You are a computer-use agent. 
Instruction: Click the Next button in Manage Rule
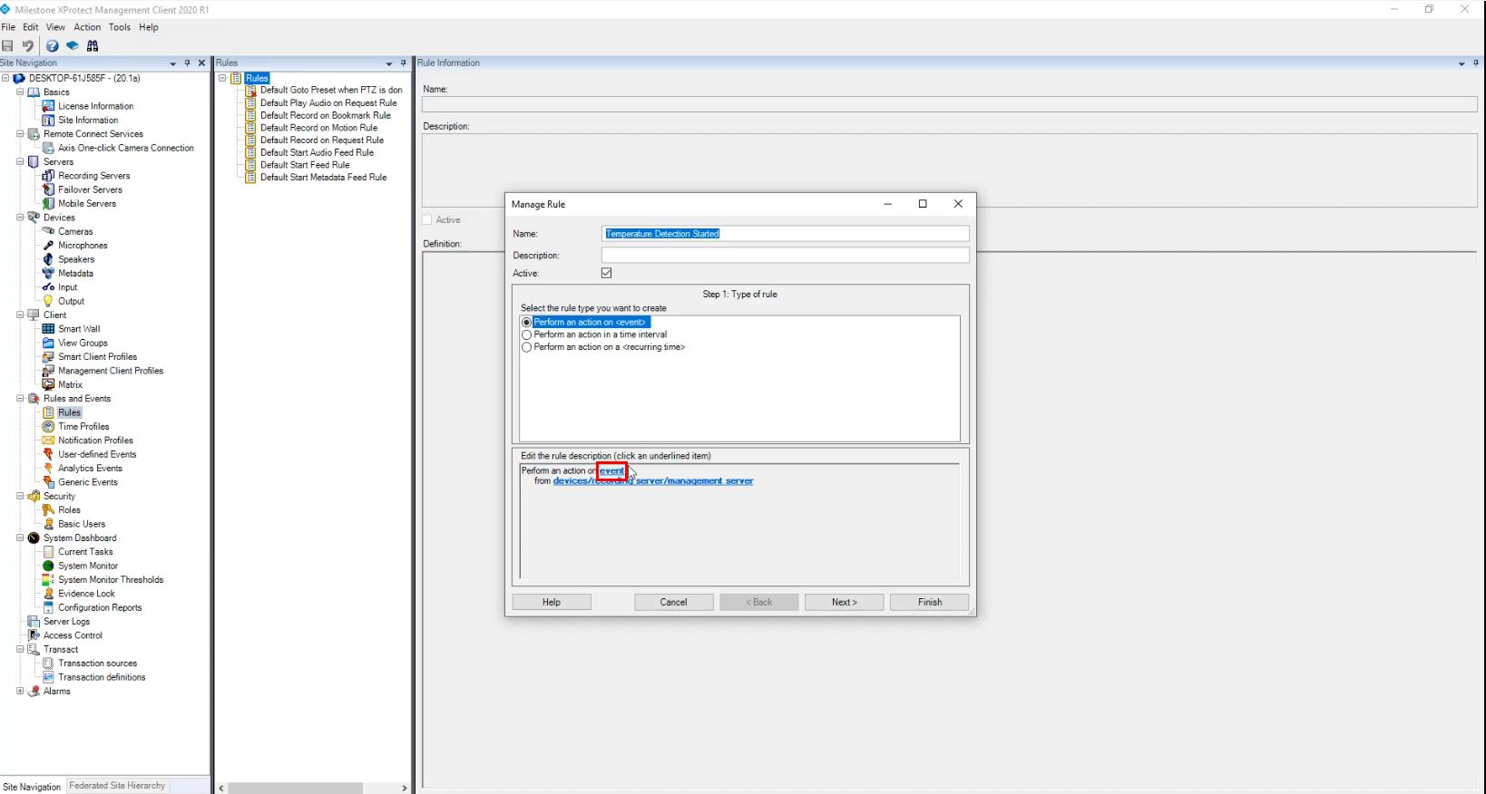844,602
